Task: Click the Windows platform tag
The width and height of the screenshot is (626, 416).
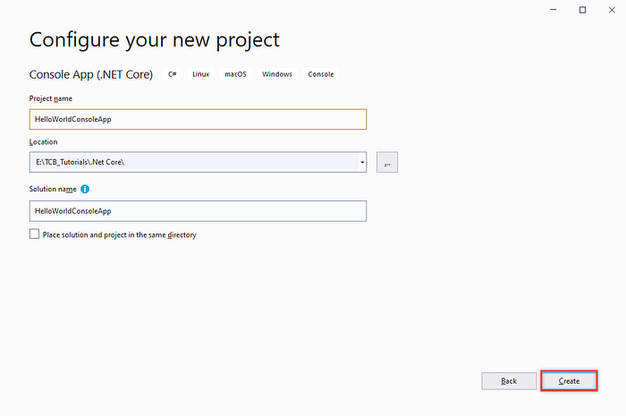Action: [277, 74]
